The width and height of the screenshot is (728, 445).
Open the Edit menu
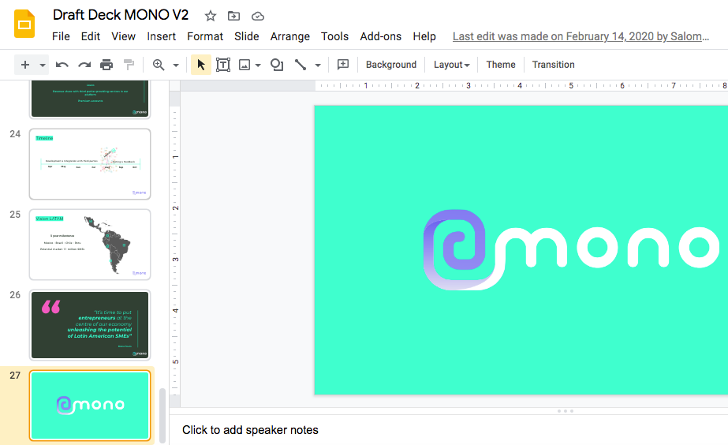pos(91,36)
